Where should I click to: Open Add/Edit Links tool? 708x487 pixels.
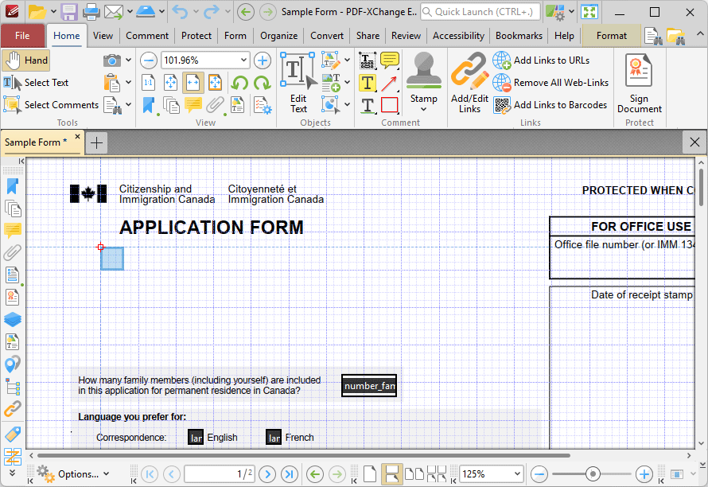point(469,83)
